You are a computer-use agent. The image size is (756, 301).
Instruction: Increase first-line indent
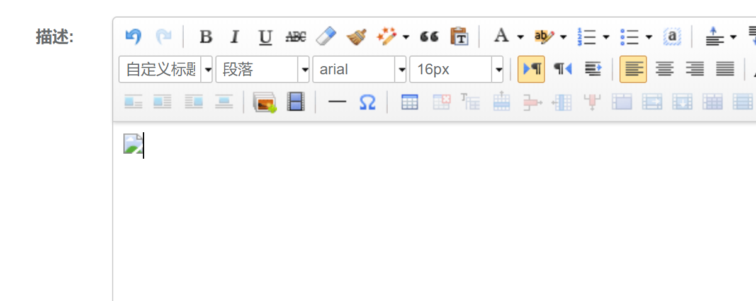[592, 69]
